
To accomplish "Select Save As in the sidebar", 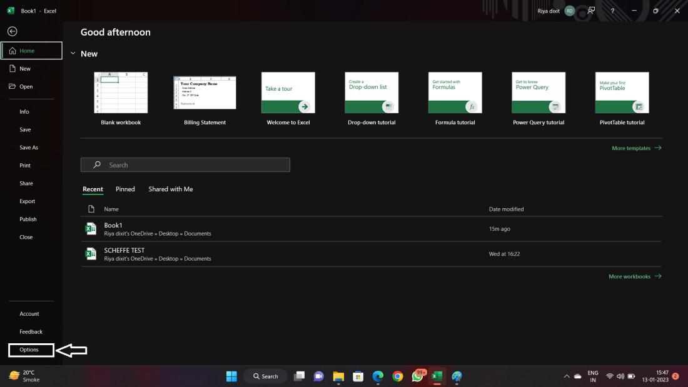I will (x=29, y=148).
